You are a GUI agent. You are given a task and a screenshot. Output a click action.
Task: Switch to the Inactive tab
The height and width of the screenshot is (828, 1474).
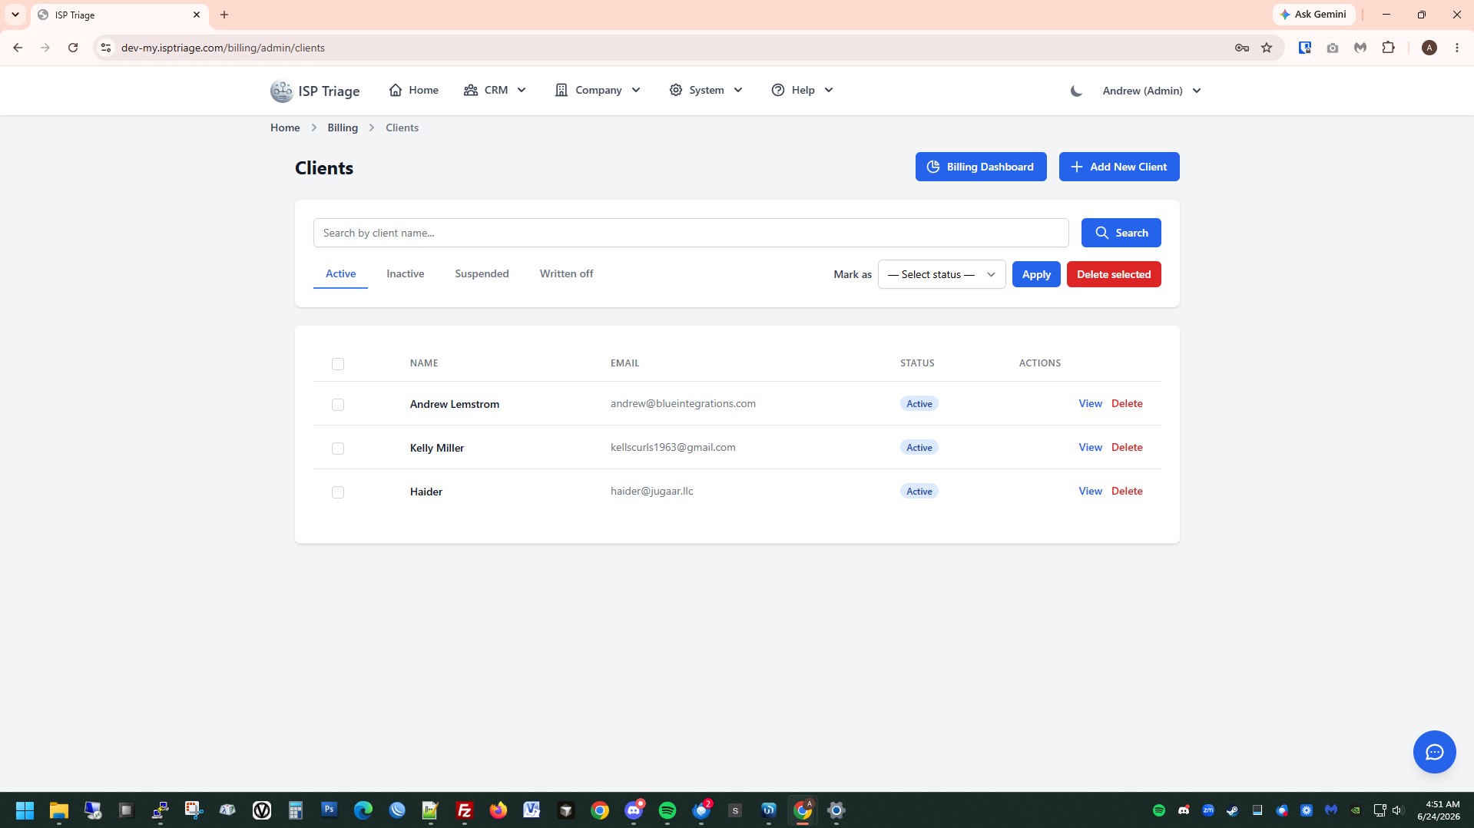point(405,274)
